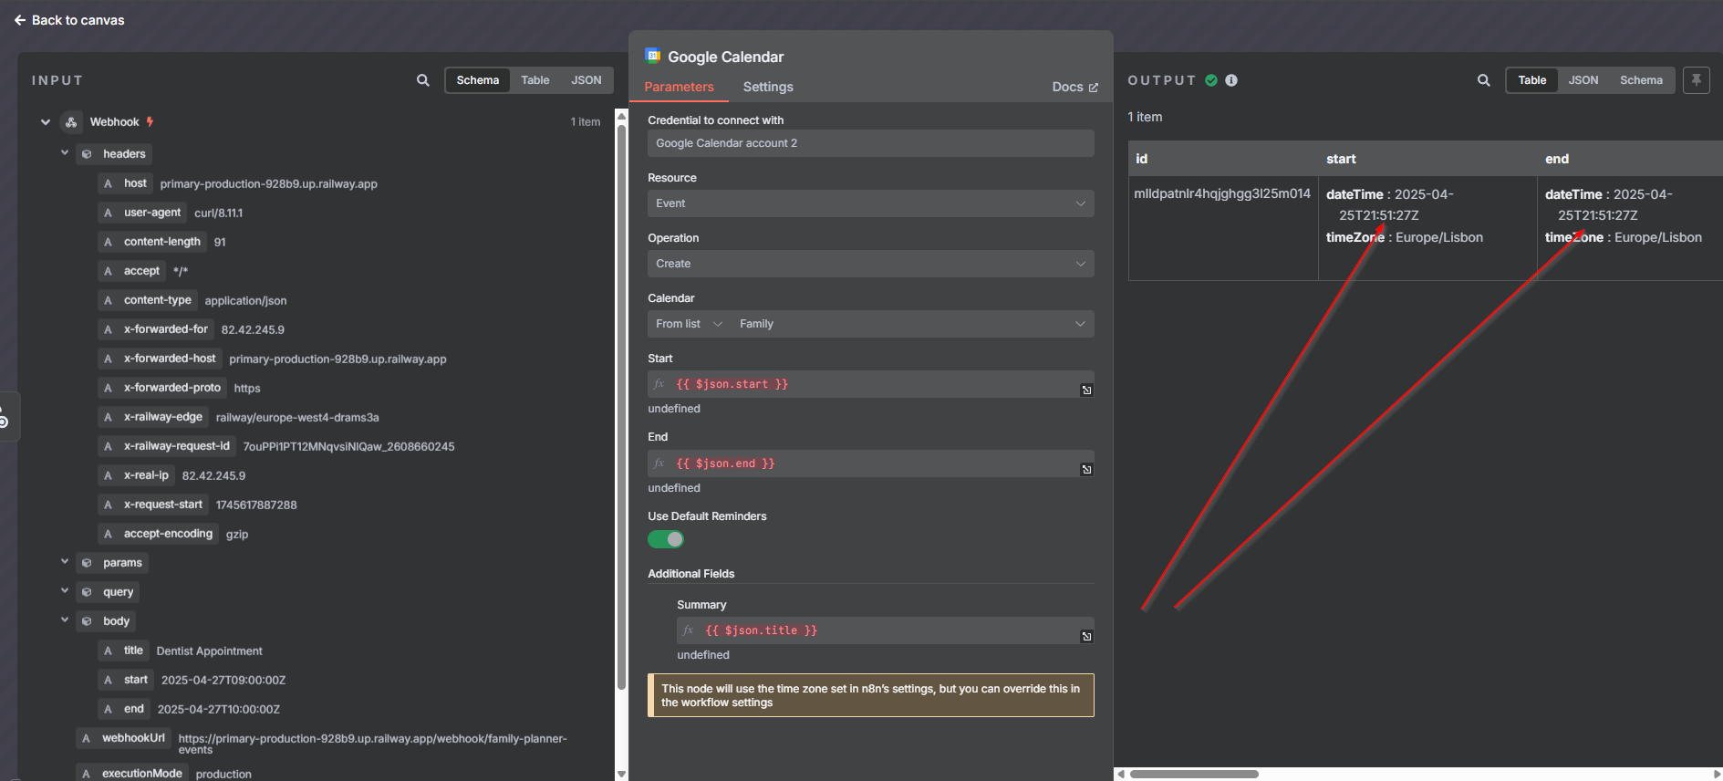Viewport: 1723px width, 781px height.
Task: Select the content-type field pill
Action: tap(148, 300)
